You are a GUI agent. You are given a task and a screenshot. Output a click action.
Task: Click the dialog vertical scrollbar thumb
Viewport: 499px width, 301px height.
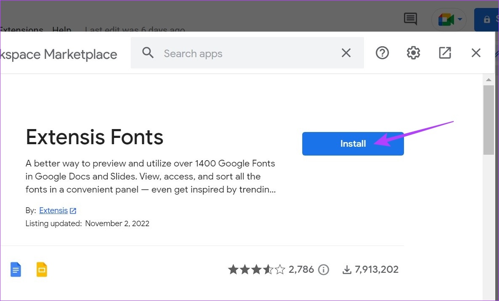(x=488, y=120)
